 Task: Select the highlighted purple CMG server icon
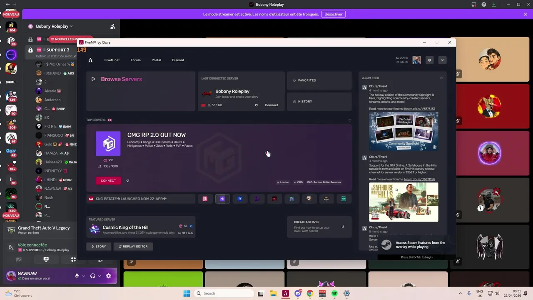[222, 199]
